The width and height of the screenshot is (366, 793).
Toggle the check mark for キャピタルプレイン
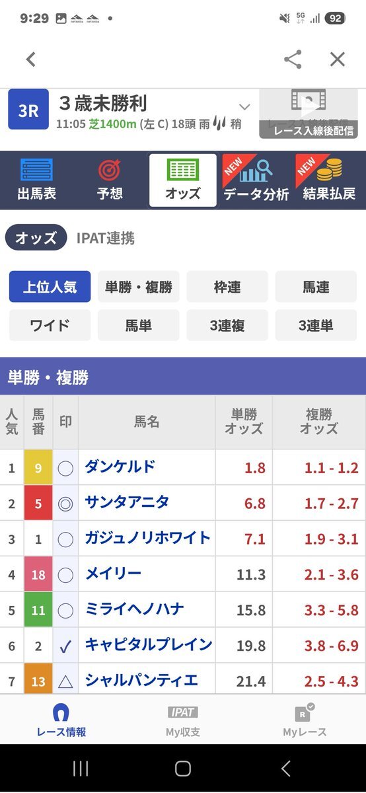(x=65, y=646)
